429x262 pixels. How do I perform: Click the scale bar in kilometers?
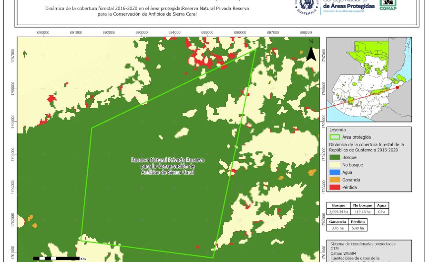[56, 258]
